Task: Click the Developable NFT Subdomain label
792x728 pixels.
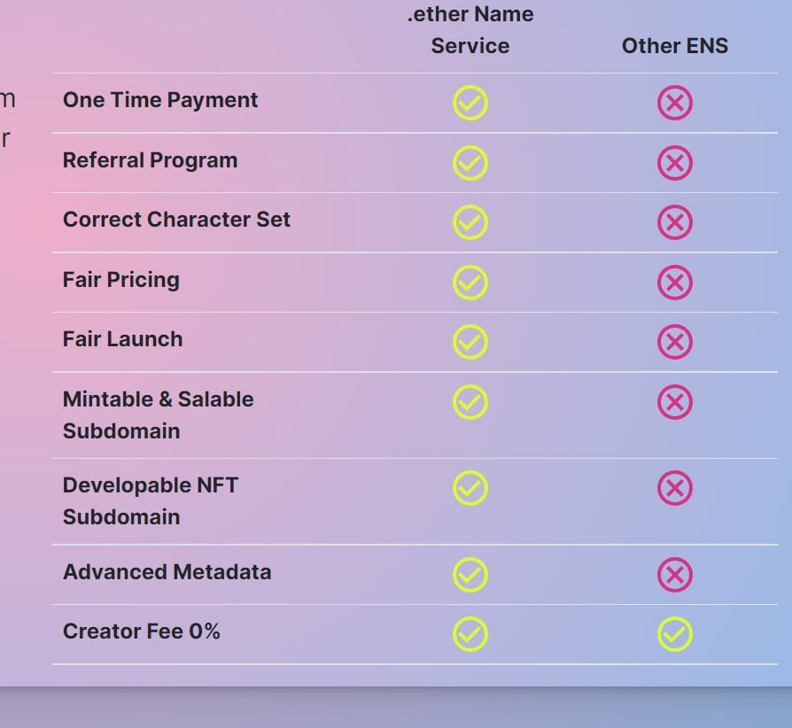Action: [x=151, y=500]
